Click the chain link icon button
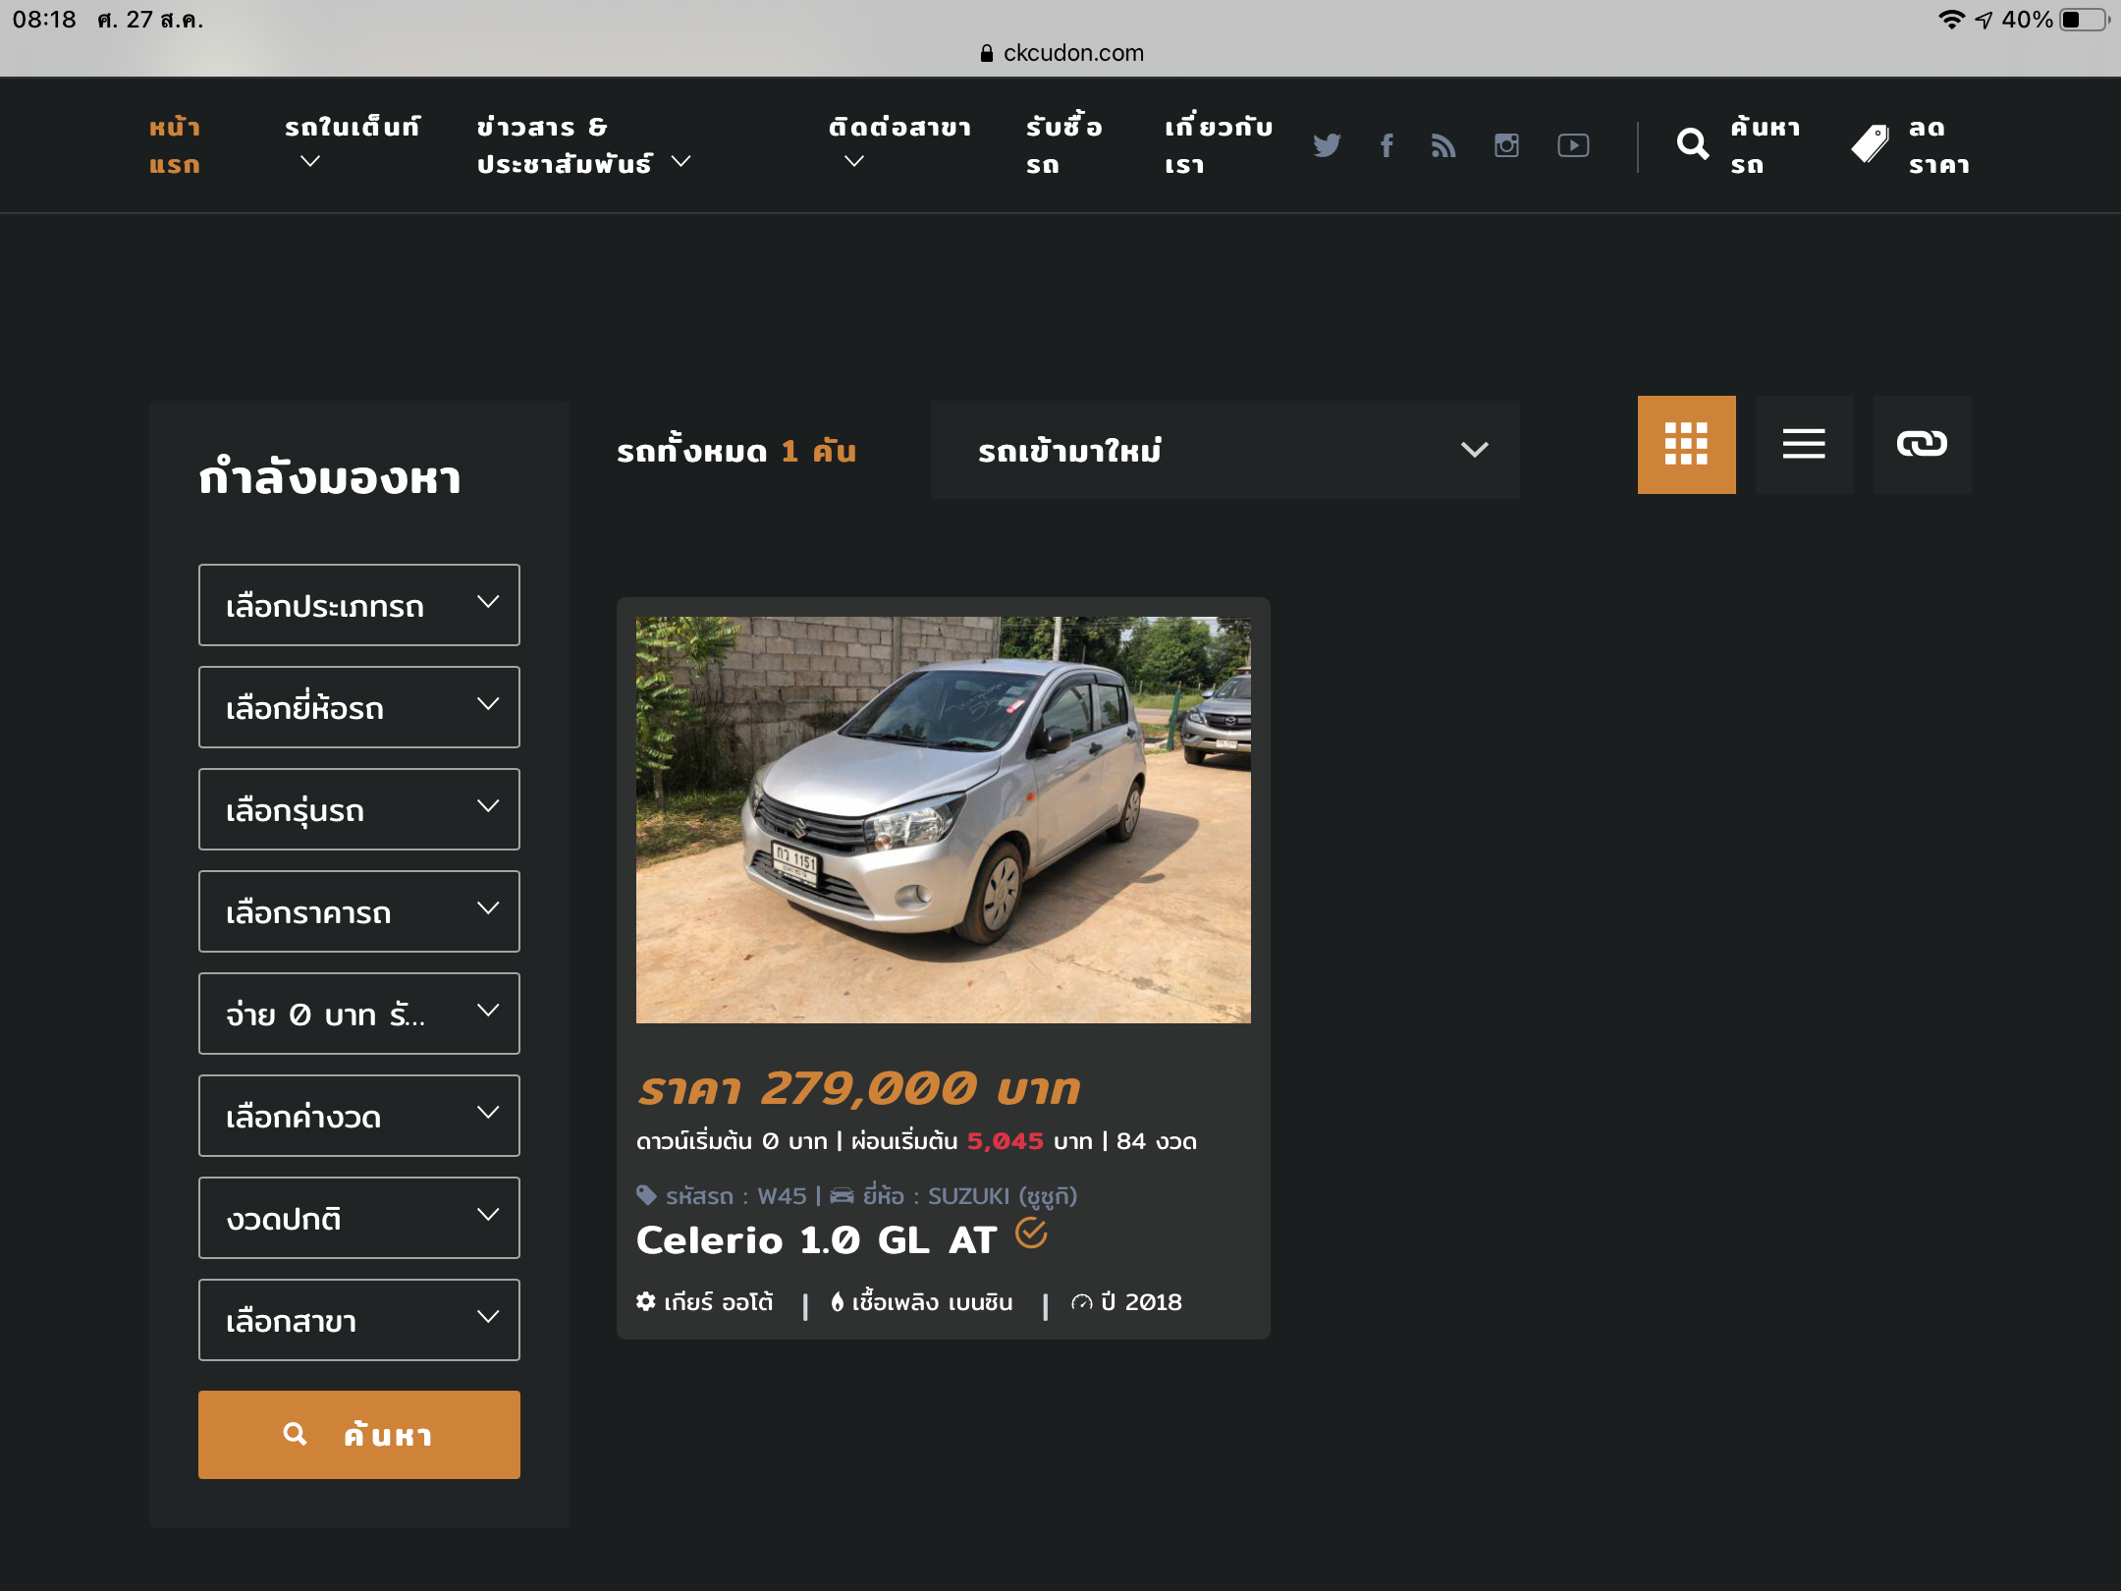2121x1591 pixels. point(1922,445)
